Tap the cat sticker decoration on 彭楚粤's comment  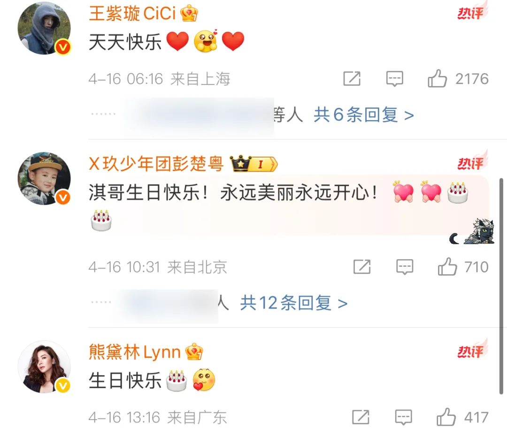pos(479,231)
